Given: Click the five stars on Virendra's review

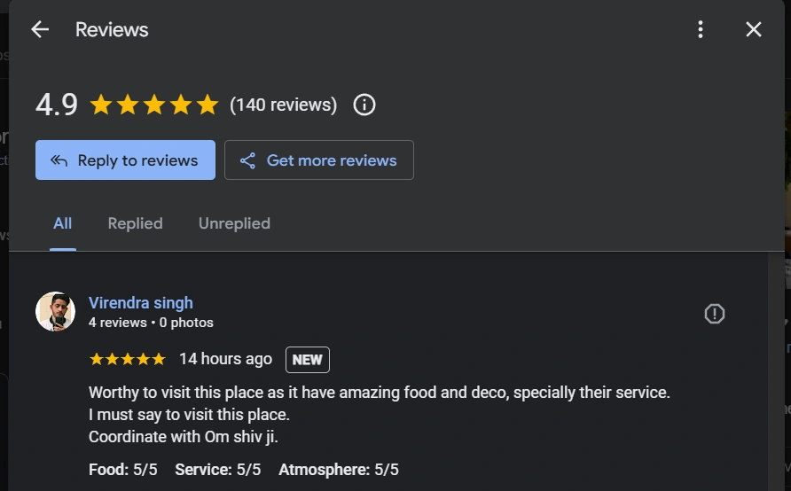Looking at the screenshot, I should [127, 359].
